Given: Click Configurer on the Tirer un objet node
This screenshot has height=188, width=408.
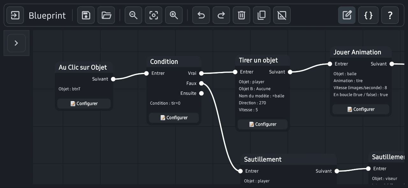Looking at the screenshot, I should click(x=263, y=124).
